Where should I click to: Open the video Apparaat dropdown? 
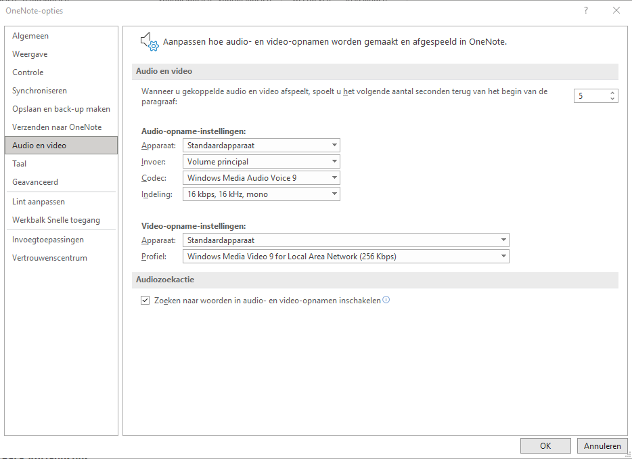click(346, 240)
